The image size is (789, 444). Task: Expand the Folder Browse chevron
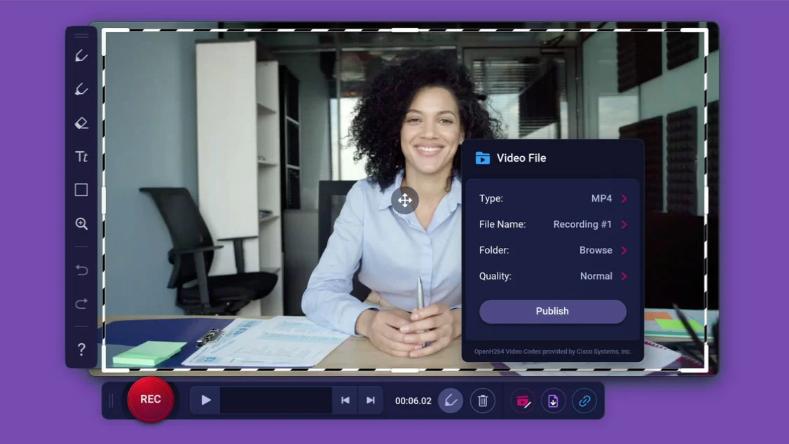click(624, 251)
